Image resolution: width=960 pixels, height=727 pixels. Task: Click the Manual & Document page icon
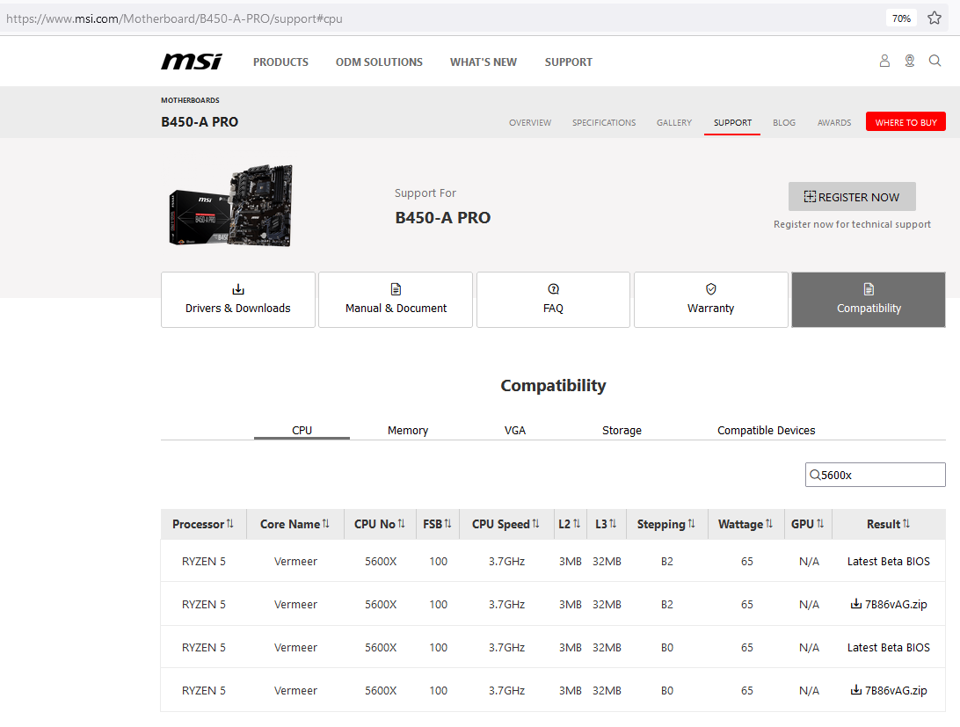point(396,289)
